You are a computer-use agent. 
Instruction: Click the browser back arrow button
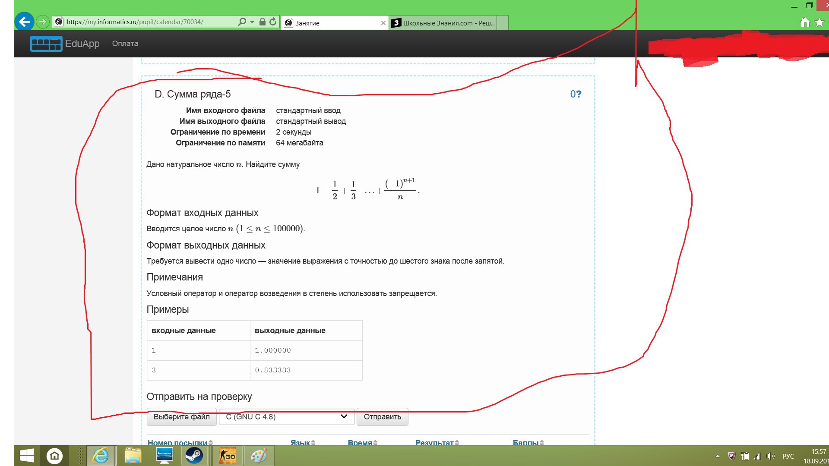click(24, 22)
